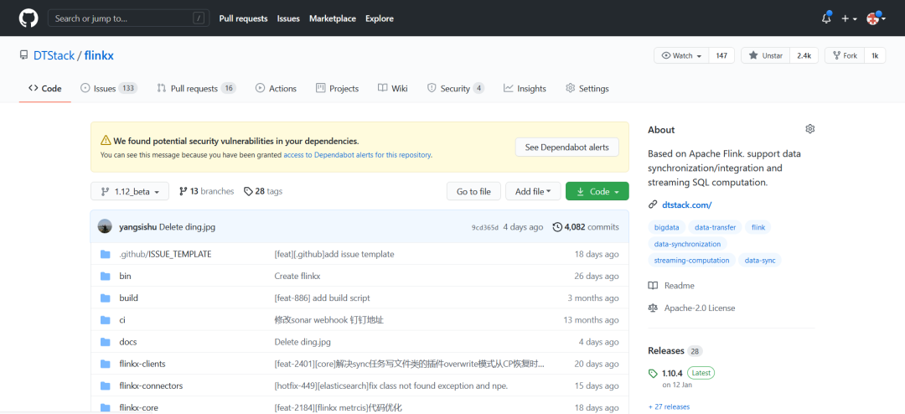
Task: Open the notifications bell
Action: (x=826, y=18)
